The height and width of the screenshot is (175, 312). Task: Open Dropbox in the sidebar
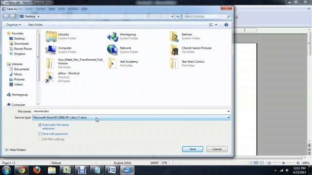click(x=18, y=54)
